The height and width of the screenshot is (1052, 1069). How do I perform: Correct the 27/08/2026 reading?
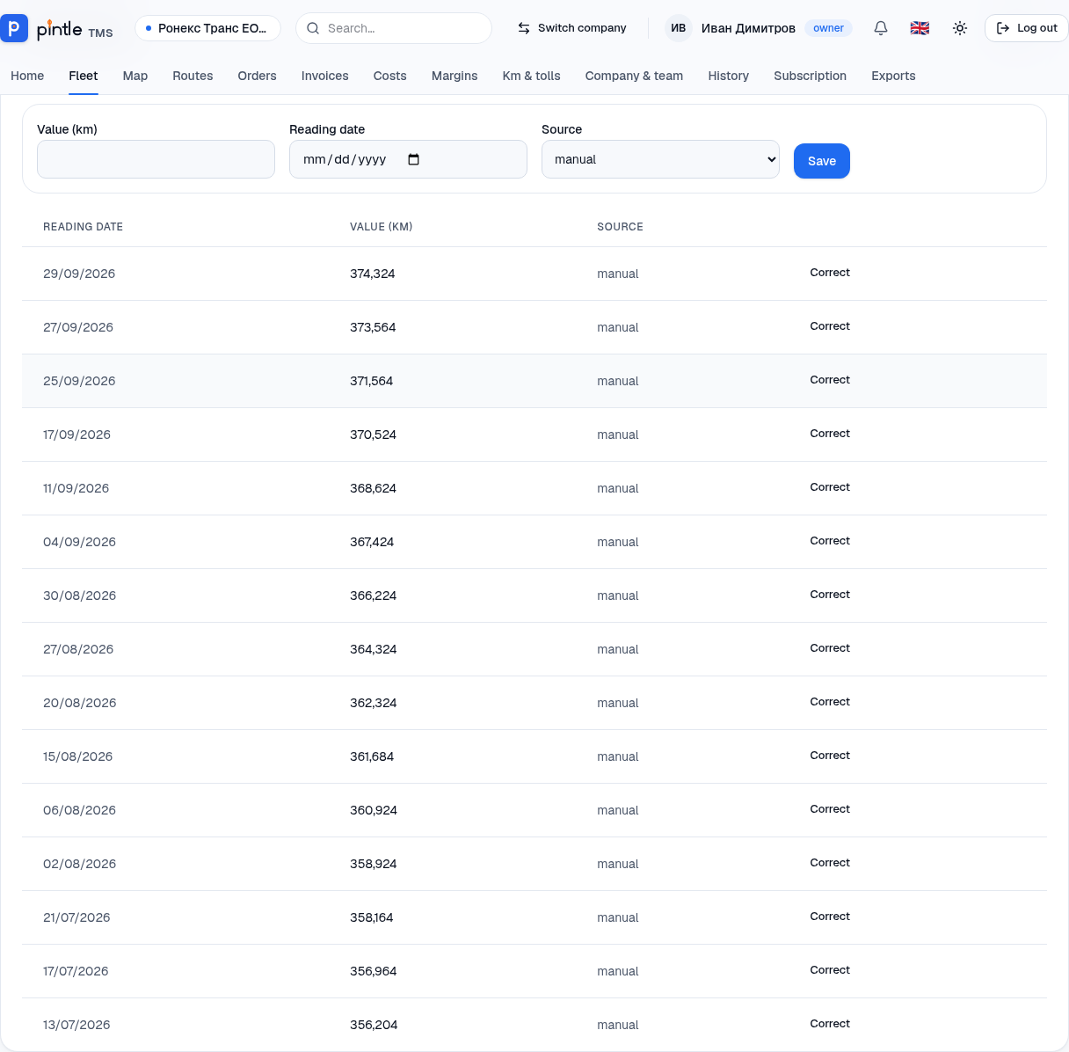(830, 648)
